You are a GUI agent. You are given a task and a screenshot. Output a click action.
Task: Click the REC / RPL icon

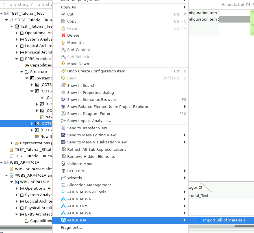pyautogui.click(x=63, y=171)
